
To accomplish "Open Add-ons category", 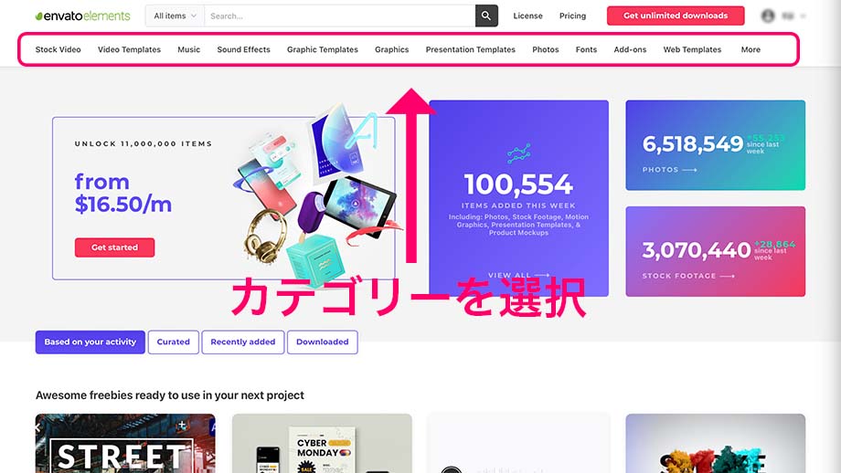I will (630, 49).
